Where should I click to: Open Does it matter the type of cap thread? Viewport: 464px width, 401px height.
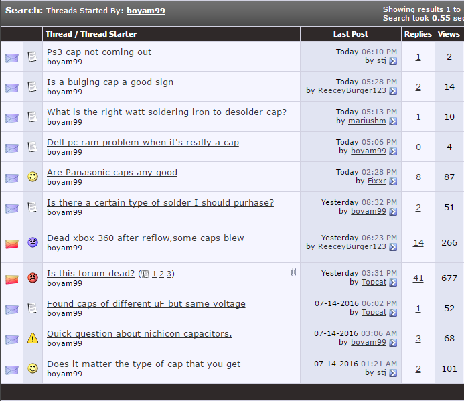tap(143, 364)
